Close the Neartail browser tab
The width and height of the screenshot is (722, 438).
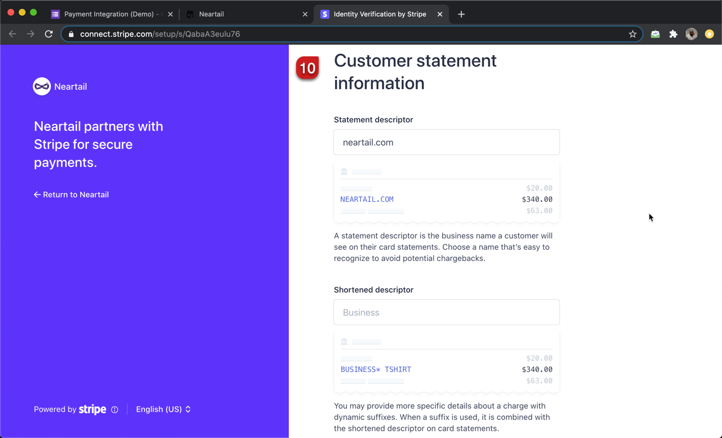click(x=305, y=14)
